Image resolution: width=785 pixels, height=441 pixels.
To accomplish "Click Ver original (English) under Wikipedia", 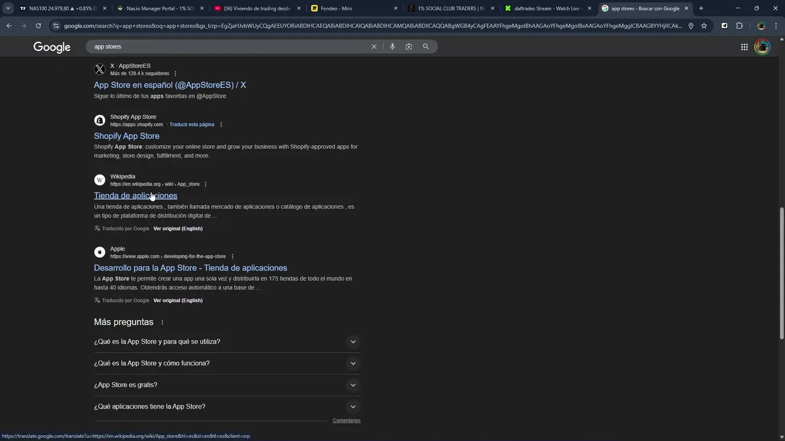I will [178, 228].
